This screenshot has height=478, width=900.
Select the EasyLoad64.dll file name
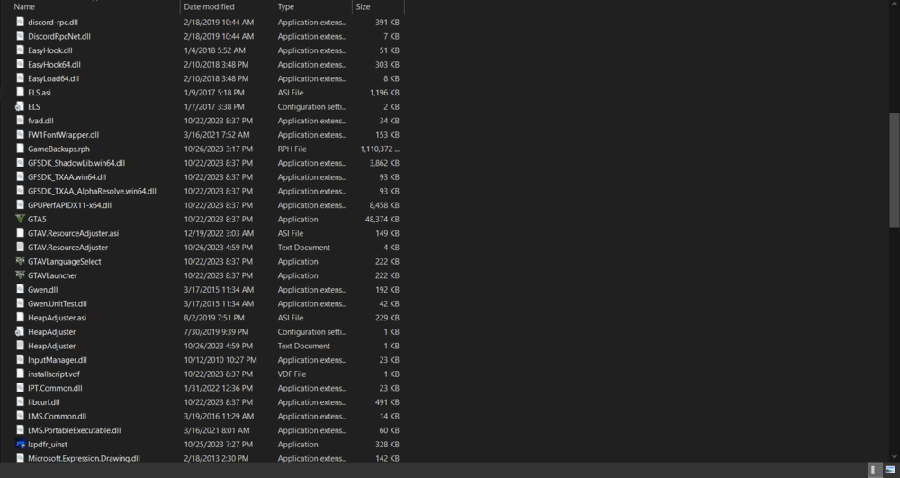tap(53, 78)
